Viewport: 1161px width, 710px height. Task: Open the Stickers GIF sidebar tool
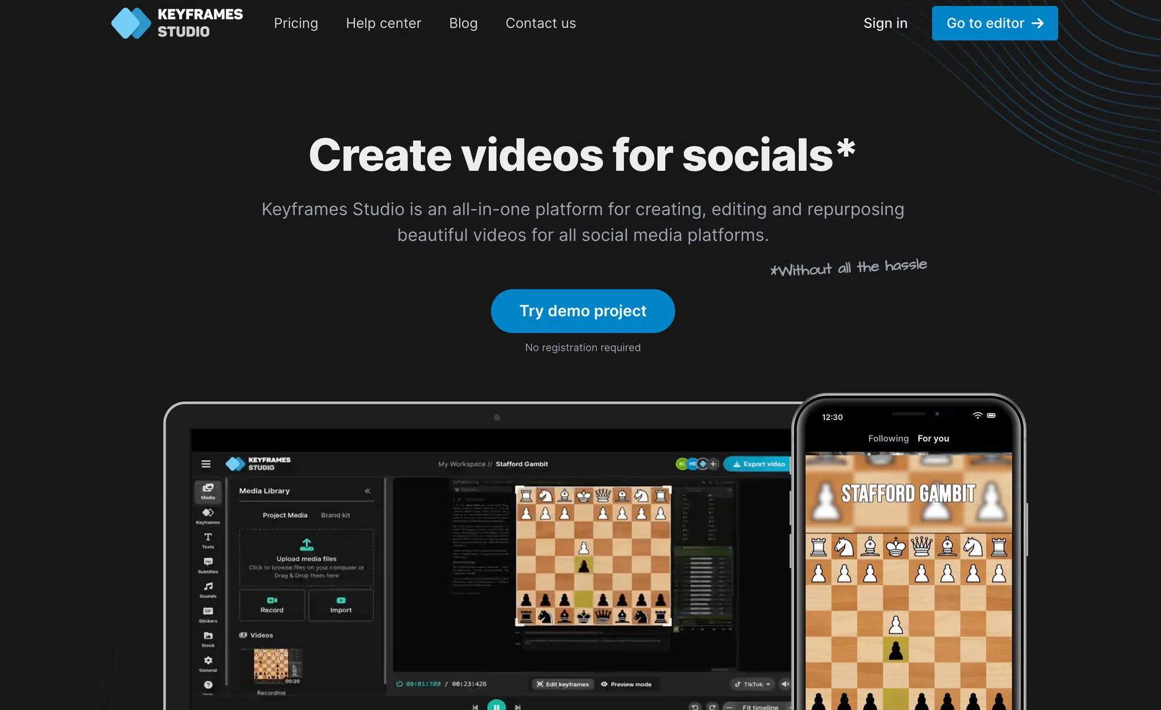pyautogui.click(x=208, y=615)
